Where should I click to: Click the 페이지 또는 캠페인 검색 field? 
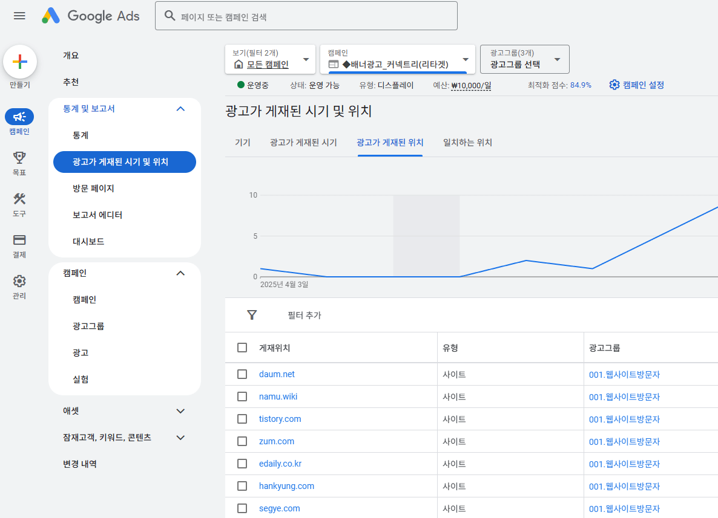click(306, 16)
